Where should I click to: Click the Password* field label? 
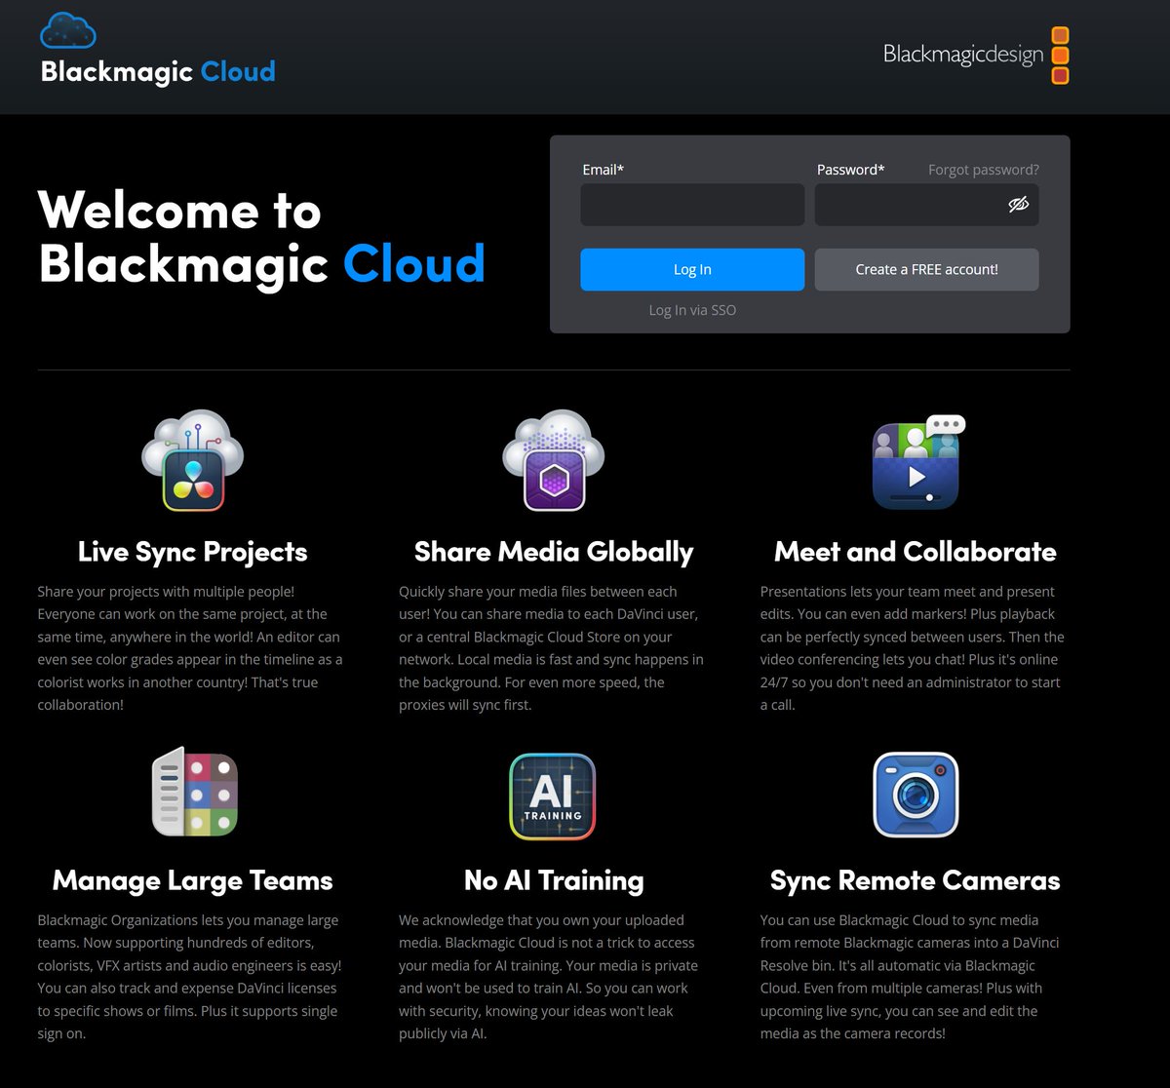click(850, 170)
